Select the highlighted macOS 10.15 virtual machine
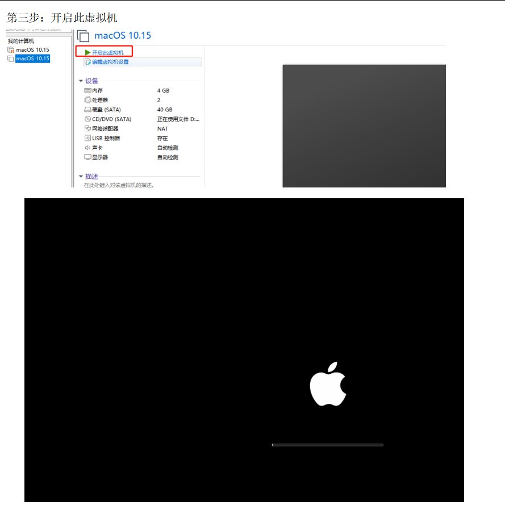The image size is (505, 505). 32,58
